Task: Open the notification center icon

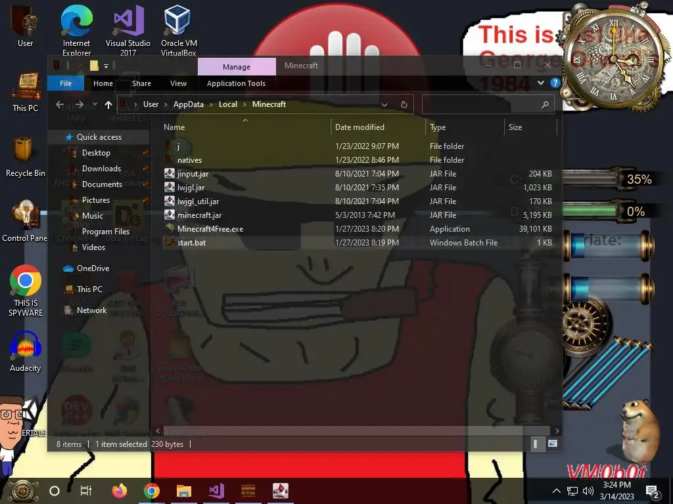Action: coord(652,491)
